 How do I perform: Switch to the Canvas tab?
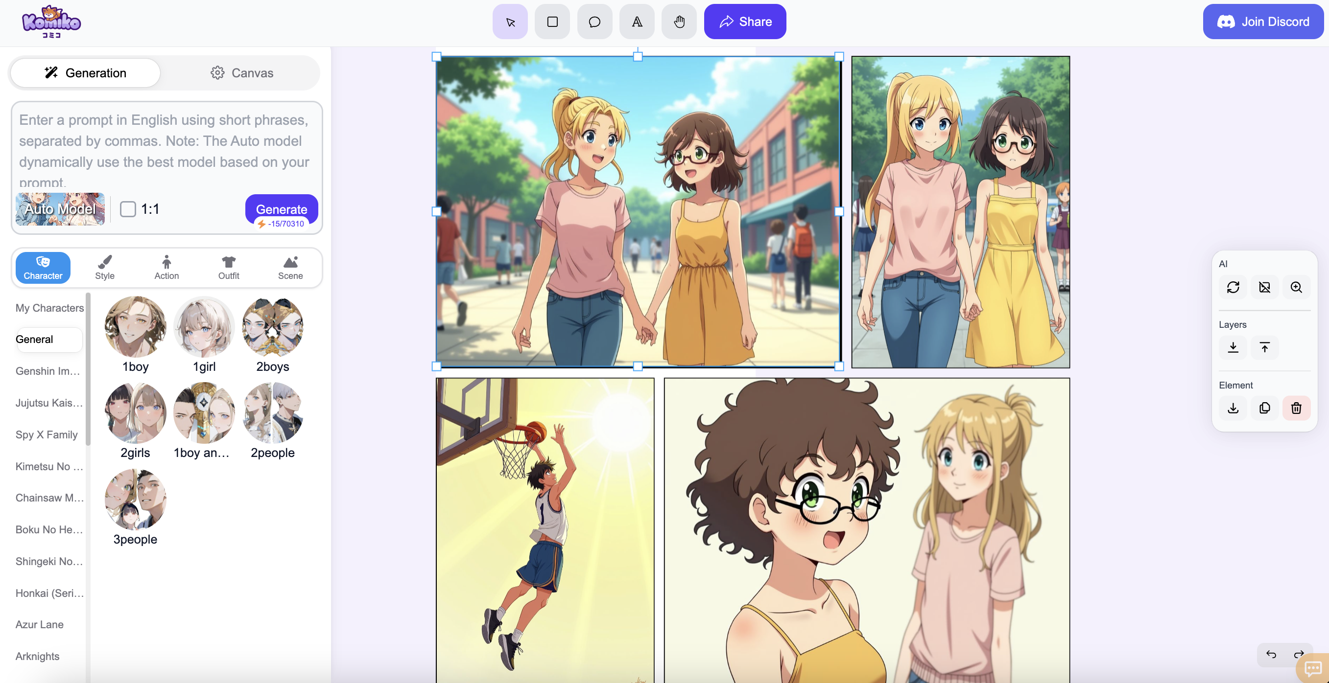(x=241, y=73)
